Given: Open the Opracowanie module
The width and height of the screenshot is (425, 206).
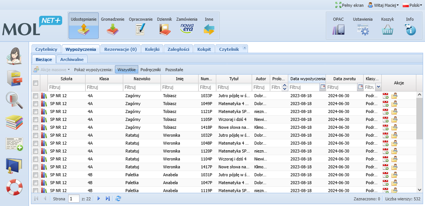Looking at the screenshot, I should click(x=141, y=29).
